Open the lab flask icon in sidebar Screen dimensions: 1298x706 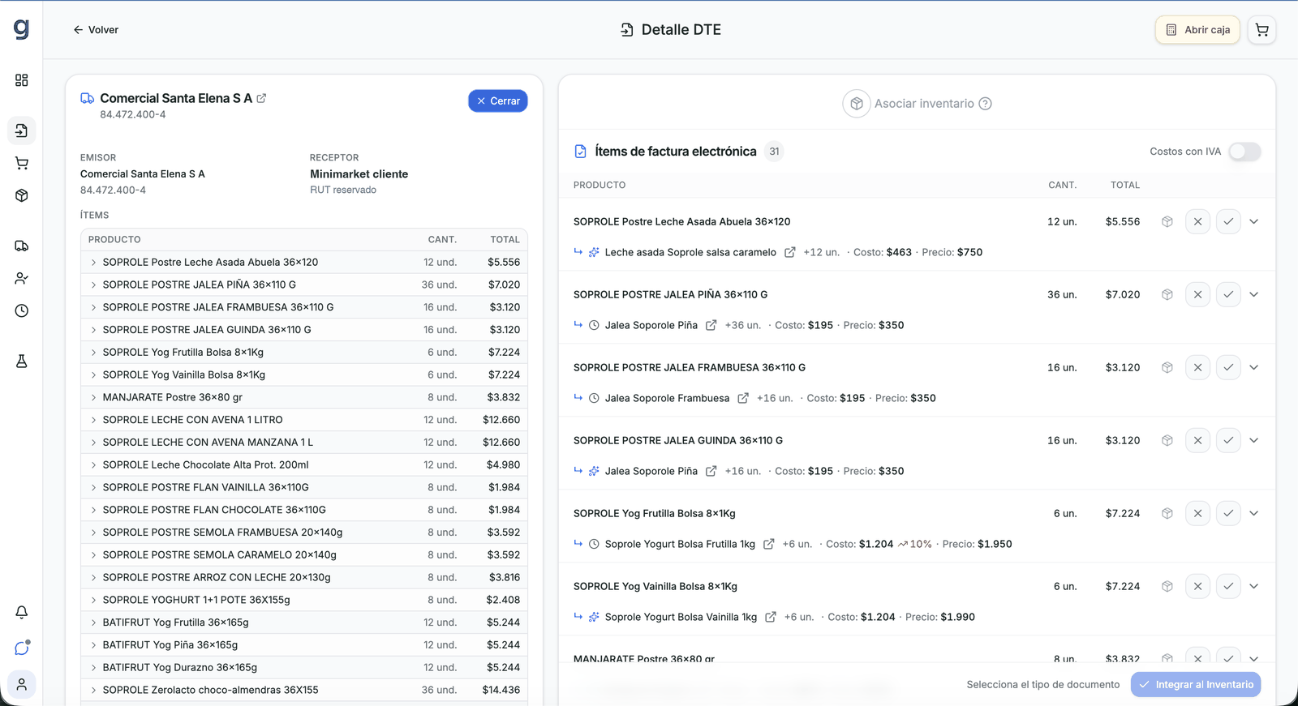click(x=22, y=361)
